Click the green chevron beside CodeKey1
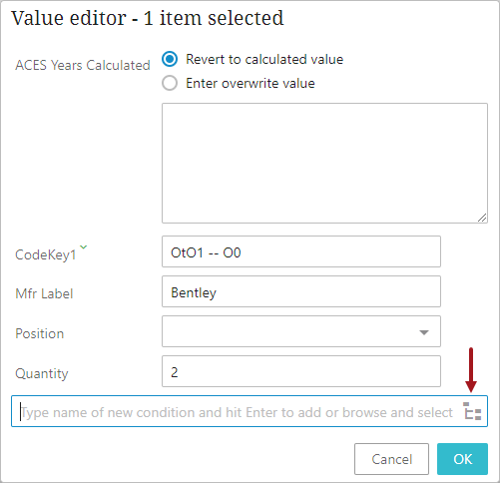Viewport: 500px width, 483px height. coord(84,246)
